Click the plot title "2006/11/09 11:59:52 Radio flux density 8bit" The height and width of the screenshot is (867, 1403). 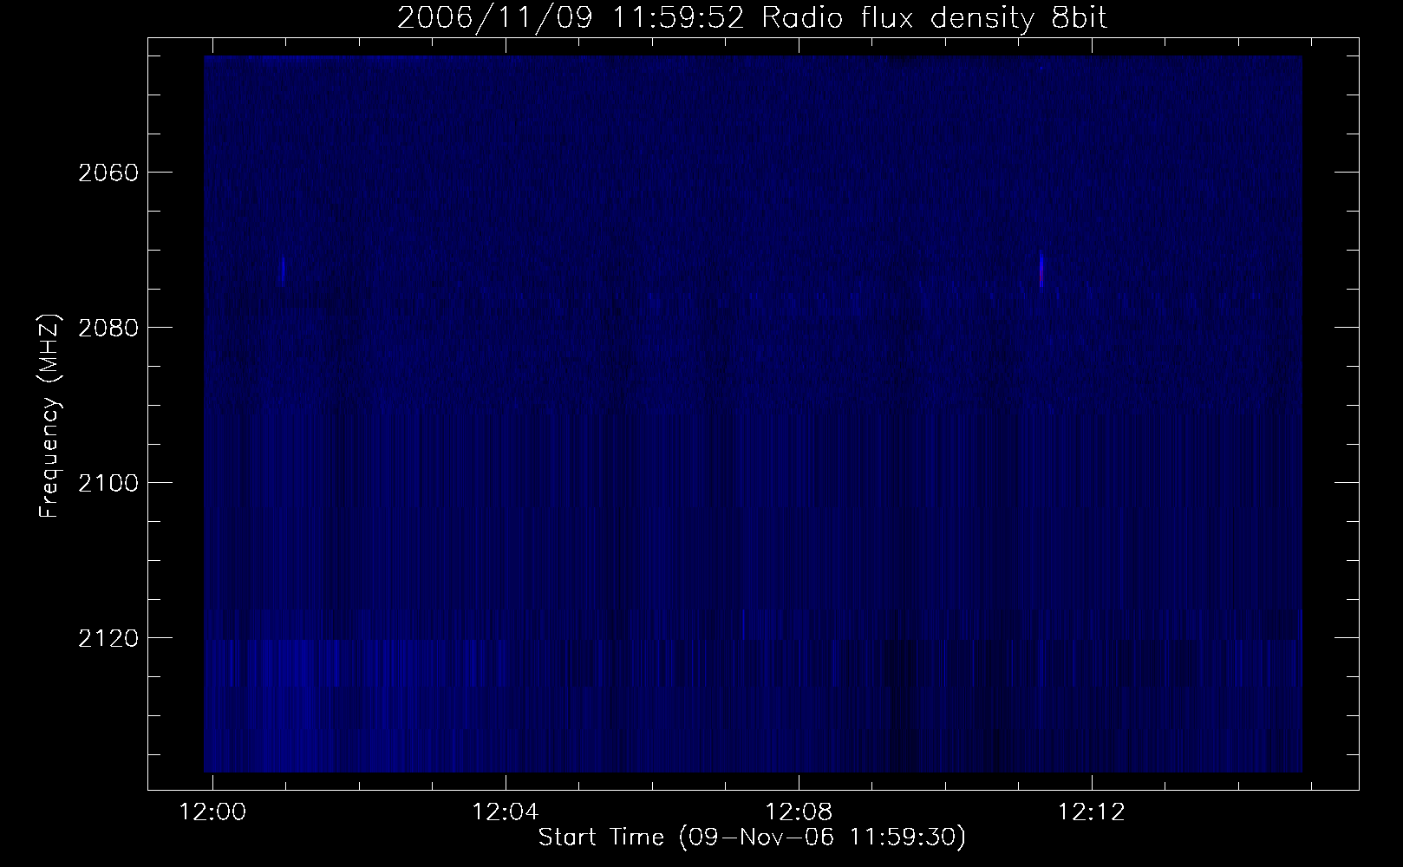pyautogui.click(x=752, y=18)
